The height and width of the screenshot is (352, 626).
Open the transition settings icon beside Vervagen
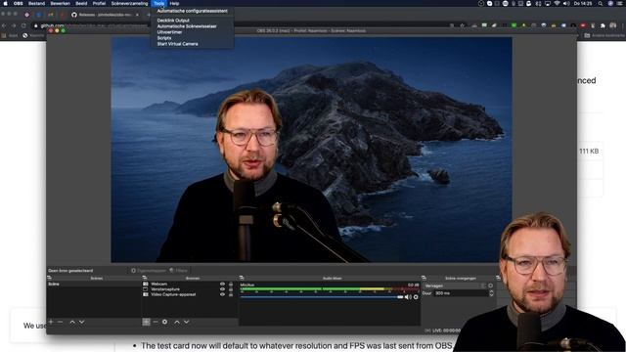[x=491, y=286]
